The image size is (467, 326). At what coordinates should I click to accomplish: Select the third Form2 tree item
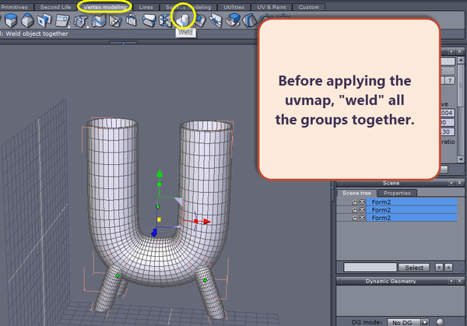click(x=412, y=218)
